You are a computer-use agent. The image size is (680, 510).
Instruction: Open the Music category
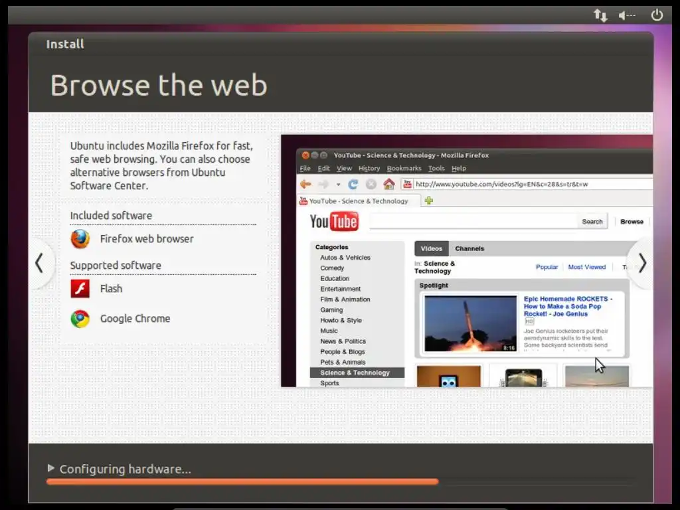329,331
